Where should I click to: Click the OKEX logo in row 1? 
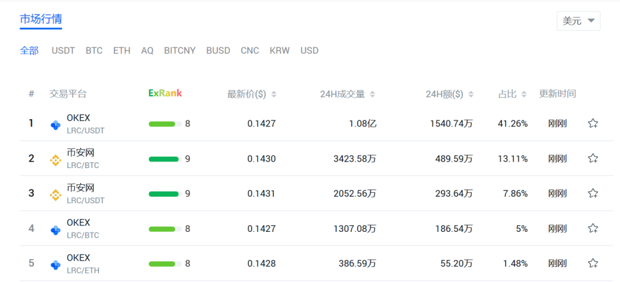pyautogui.click(x=56, y=125)
